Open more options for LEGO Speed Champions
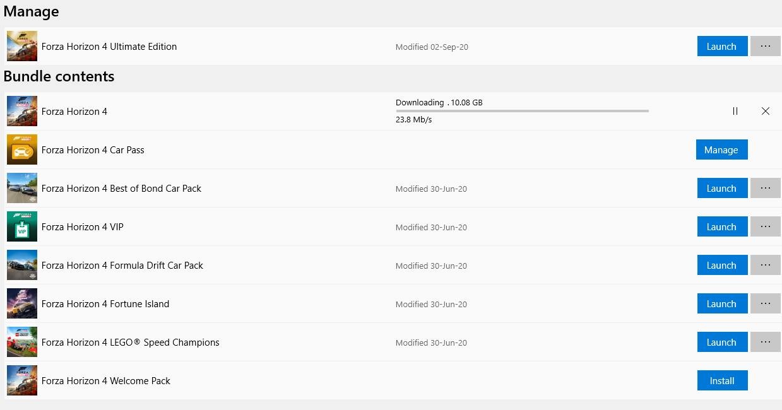Screen dimensions: 782x410 [765, 342]
